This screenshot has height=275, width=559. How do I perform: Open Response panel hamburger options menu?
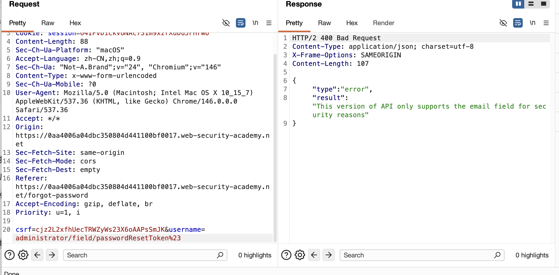point(546,23)
